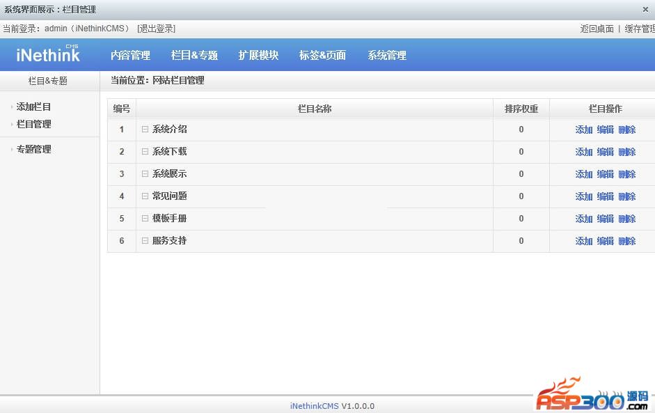655x413 pixels.
Task: Click 添加 for 常见问题 row
Action: pos(583,196)
